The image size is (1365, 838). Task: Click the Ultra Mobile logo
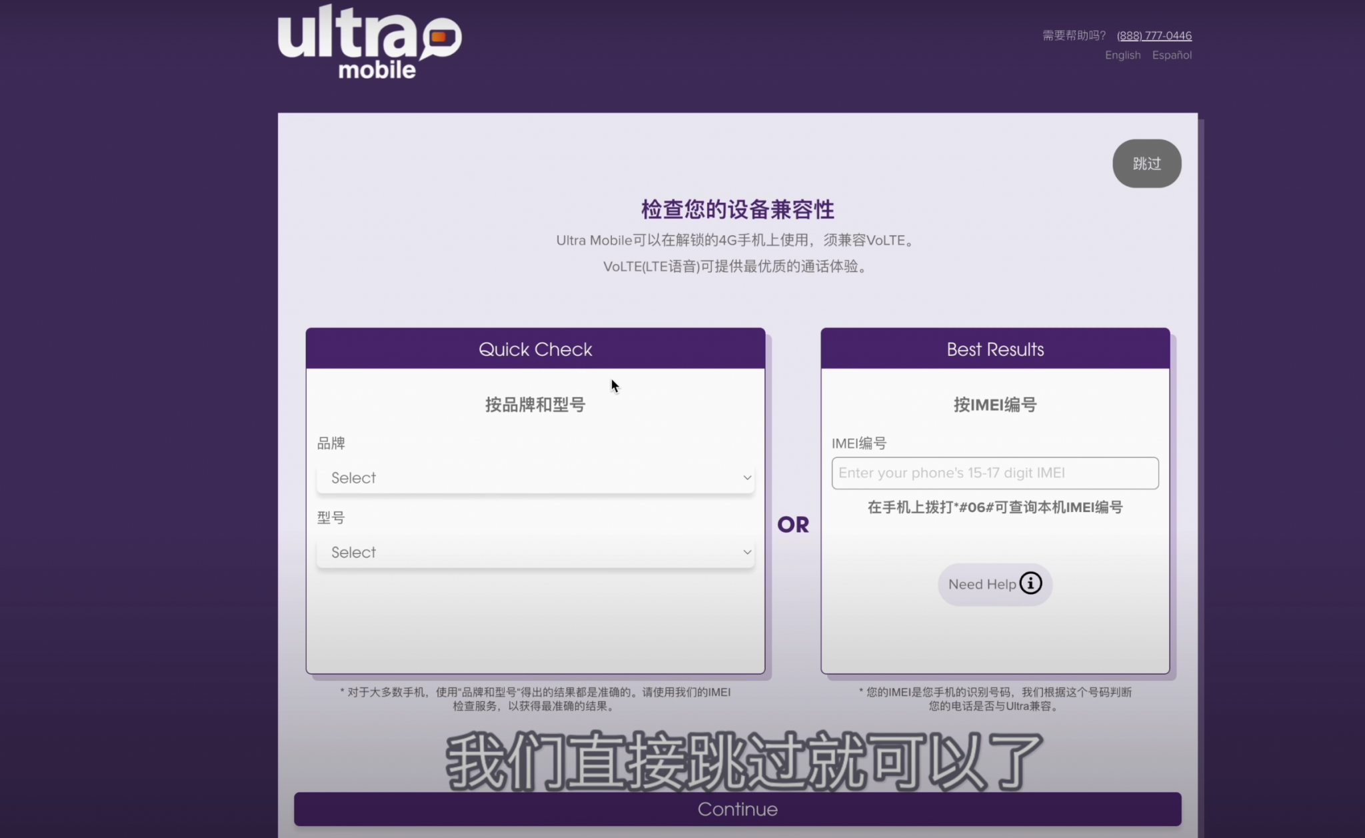pyautogui.click(x=370, y=43)
